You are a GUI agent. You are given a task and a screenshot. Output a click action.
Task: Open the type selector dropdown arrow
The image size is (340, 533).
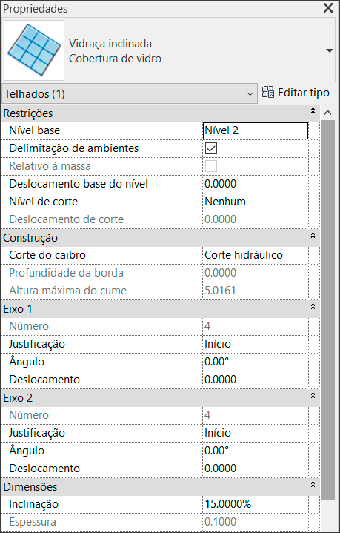(x=329, y=50)
